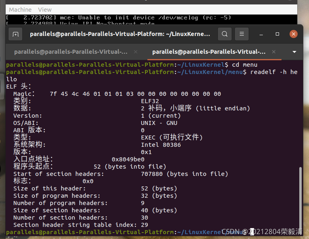
Task: Click the Number of program headers line
Action: click(x=79, y=203)
